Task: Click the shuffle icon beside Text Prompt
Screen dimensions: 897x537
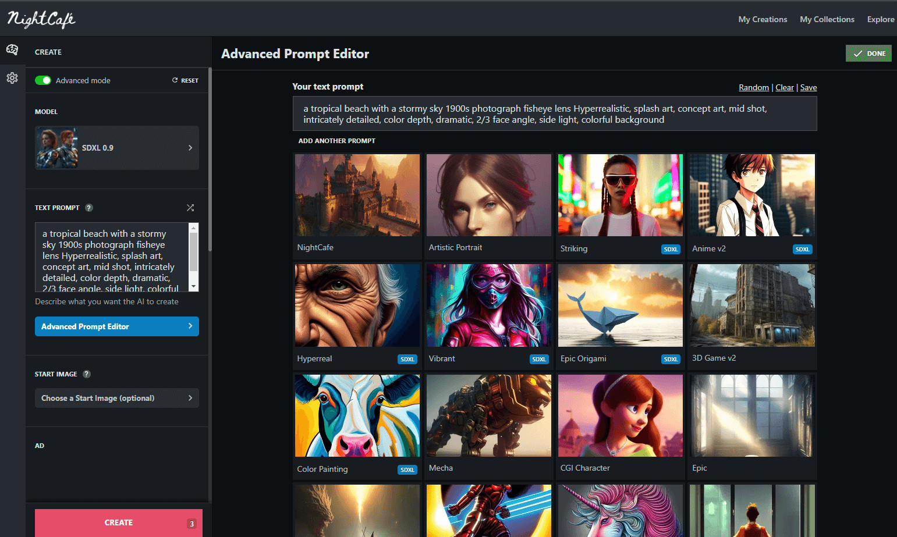Action: [x=190, y=208]
